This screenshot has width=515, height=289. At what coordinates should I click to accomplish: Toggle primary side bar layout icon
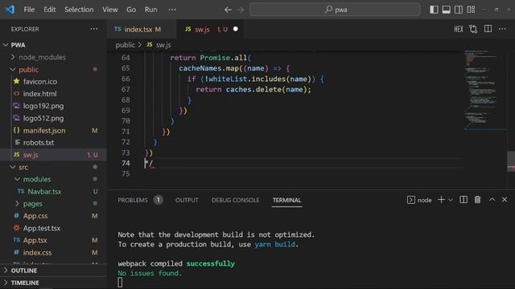tap(434, 10)
